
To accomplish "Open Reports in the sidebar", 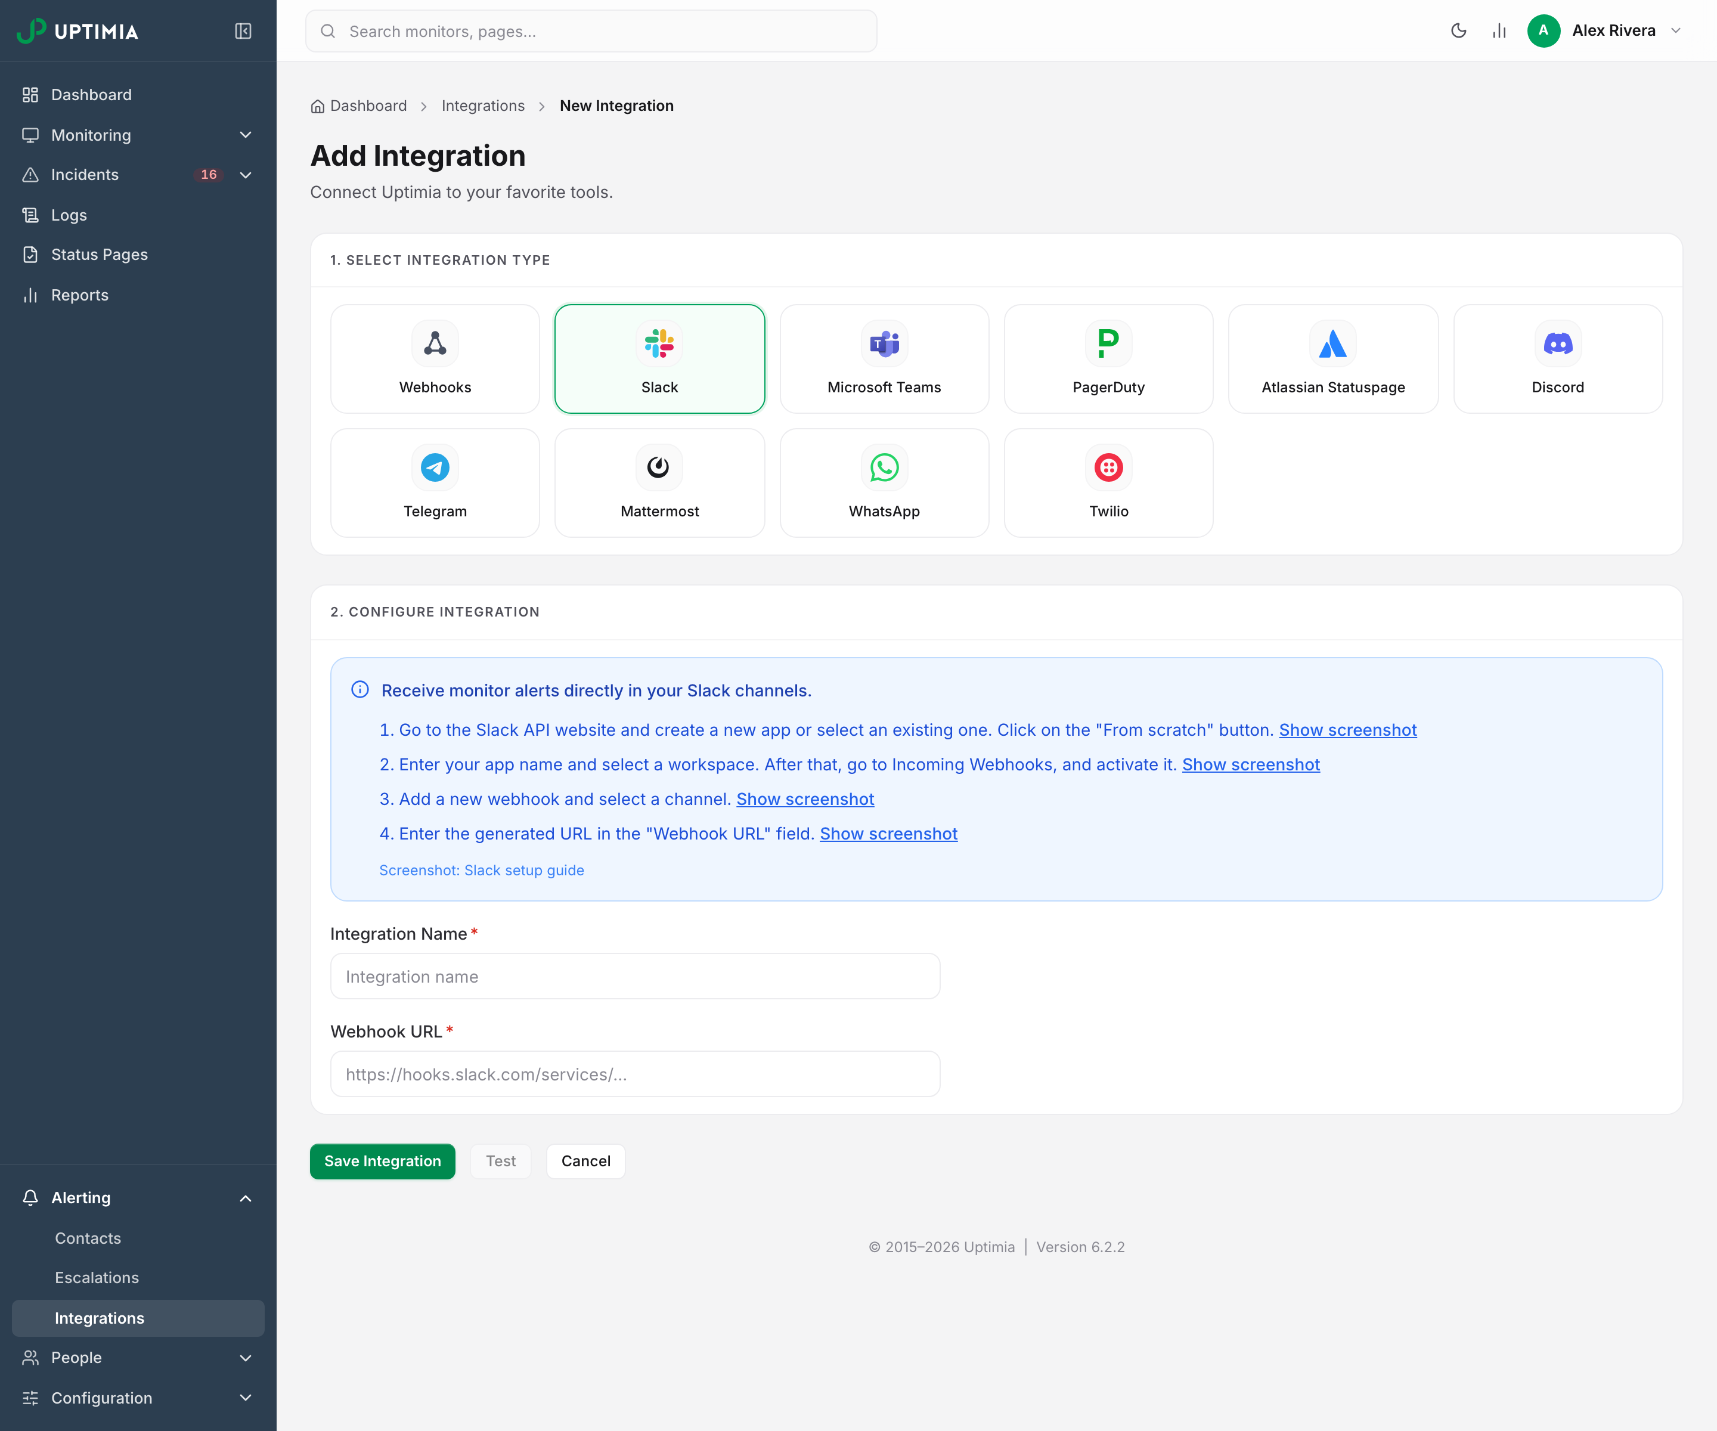I will [138, 295].
